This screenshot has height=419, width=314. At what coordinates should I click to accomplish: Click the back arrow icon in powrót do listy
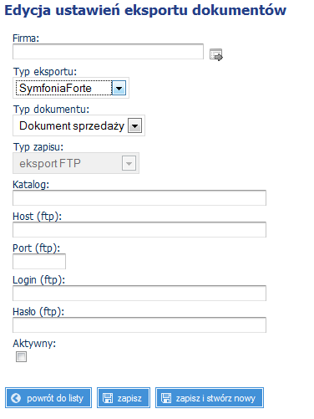point(16,398)
